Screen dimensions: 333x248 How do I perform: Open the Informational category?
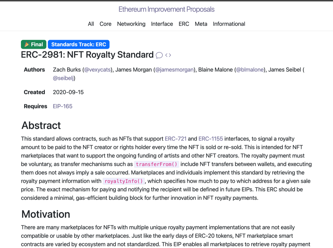pos(229,24)
